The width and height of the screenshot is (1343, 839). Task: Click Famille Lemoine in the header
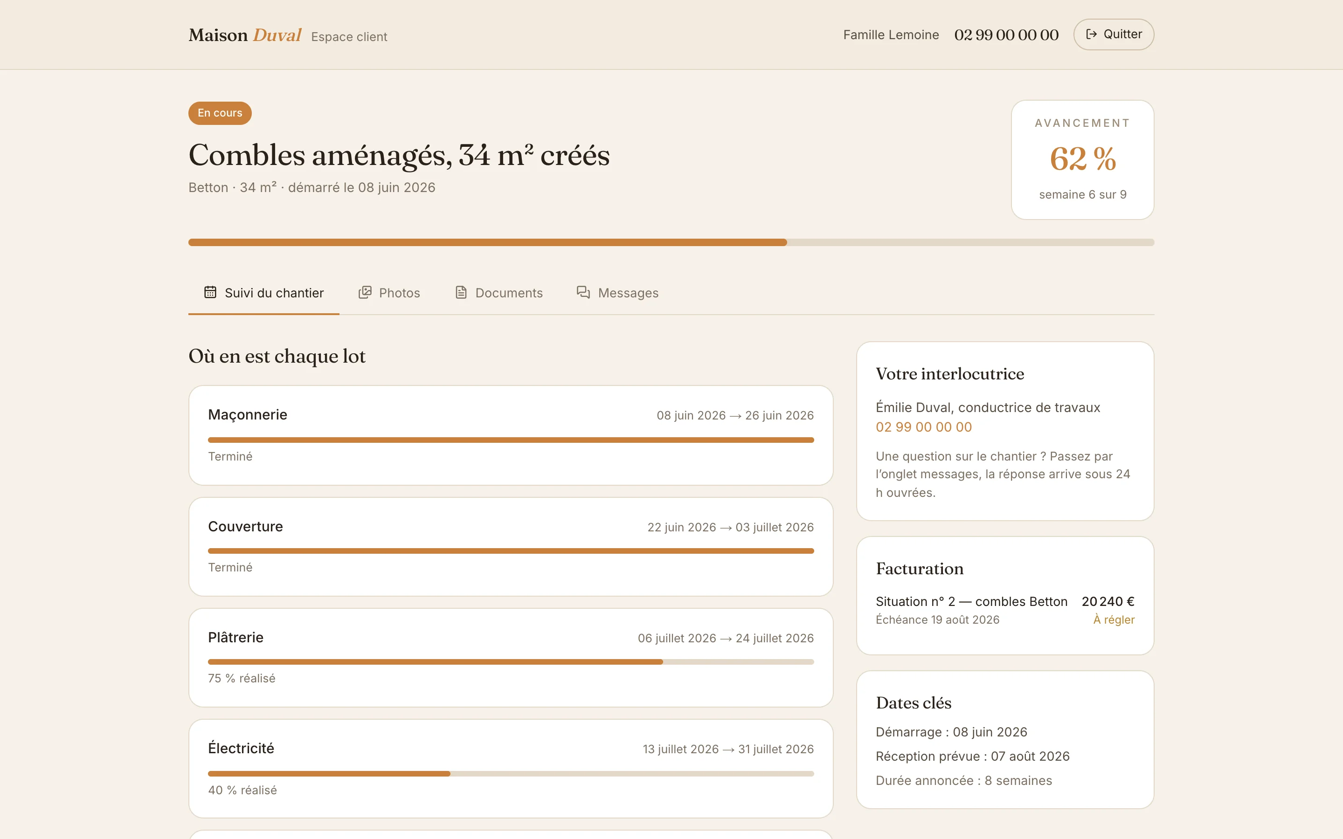pyautogui.click(x=891, y=35)
